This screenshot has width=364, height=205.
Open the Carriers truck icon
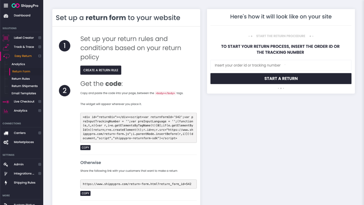point(6,133)
